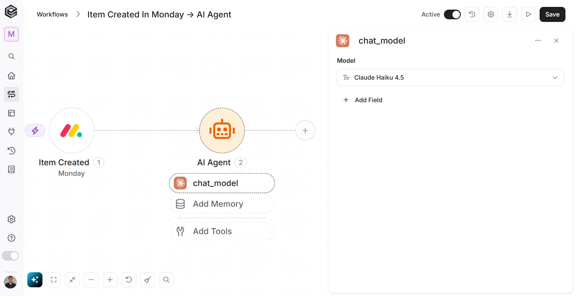Save the workflow
This screenshot has height=296, width=576.
coord(553,14)
